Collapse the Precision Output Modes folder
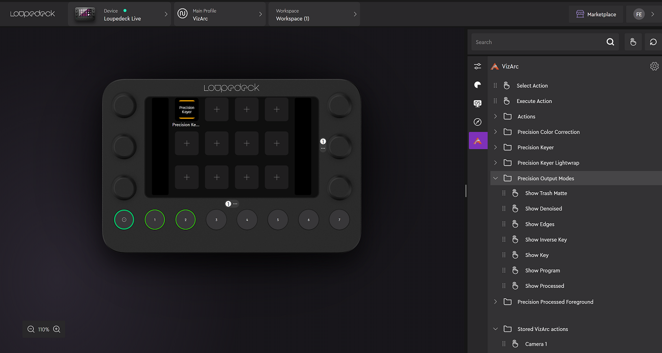 click(495, 179)
